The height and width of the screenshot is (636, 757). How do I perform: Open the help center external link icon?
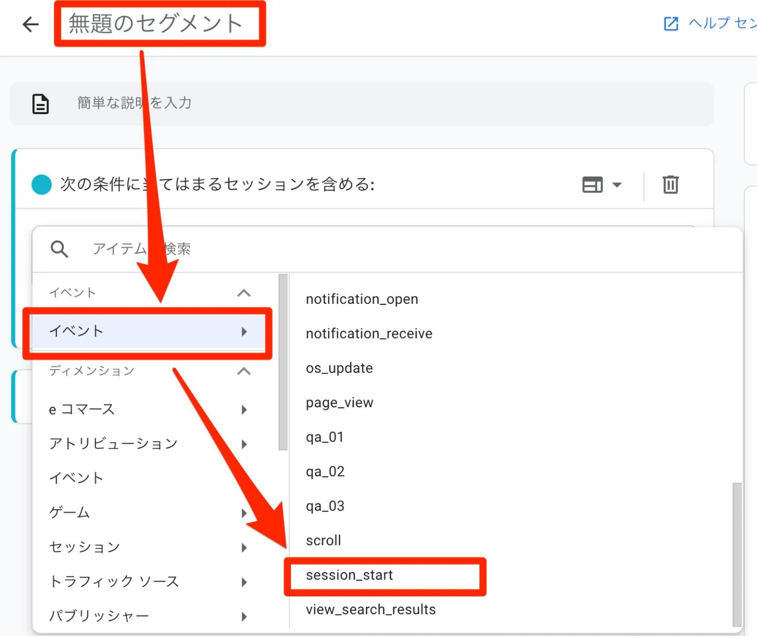(x=671, y=23)
